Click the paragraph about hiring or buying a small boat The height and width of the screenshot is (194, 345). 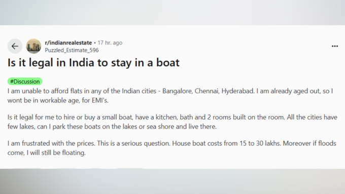[172, 122]
